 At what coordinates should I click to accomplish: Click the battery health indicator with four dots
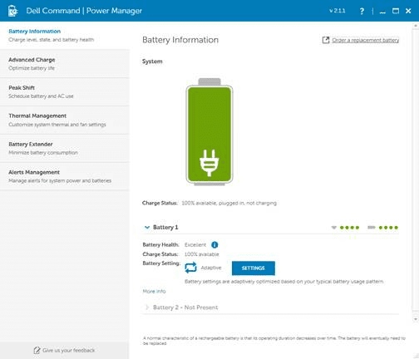(345, 228)
